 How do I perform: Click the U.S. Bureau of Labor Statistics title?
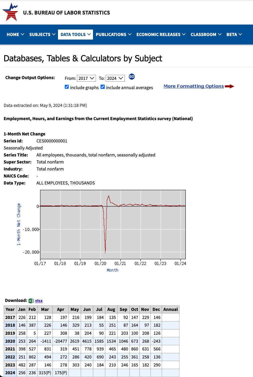tap(66, 13)
